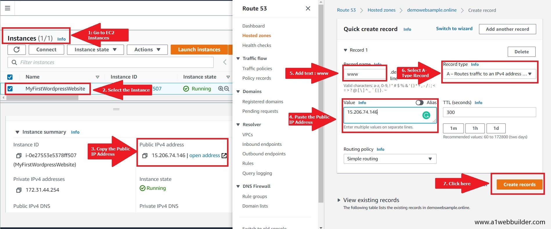Sort instances by Name column arrow
551x229 pixels.
tap(98, 77)
